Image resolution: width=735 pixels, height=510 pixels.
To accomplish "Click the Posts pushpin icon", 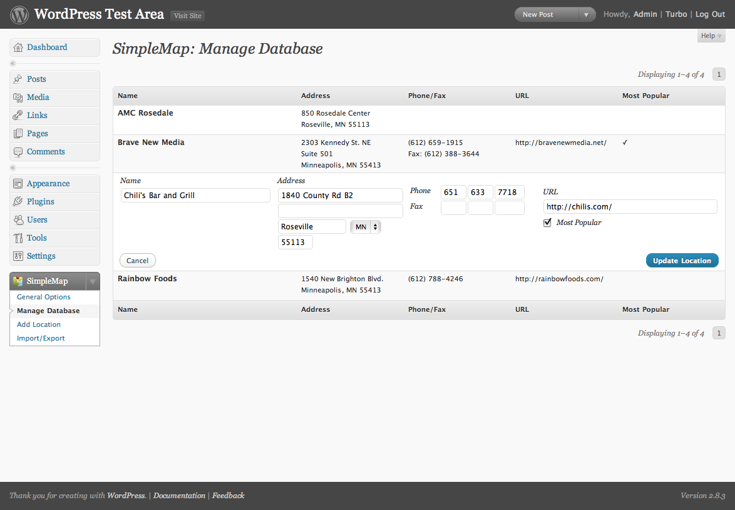I will click(x=18, y=79).
